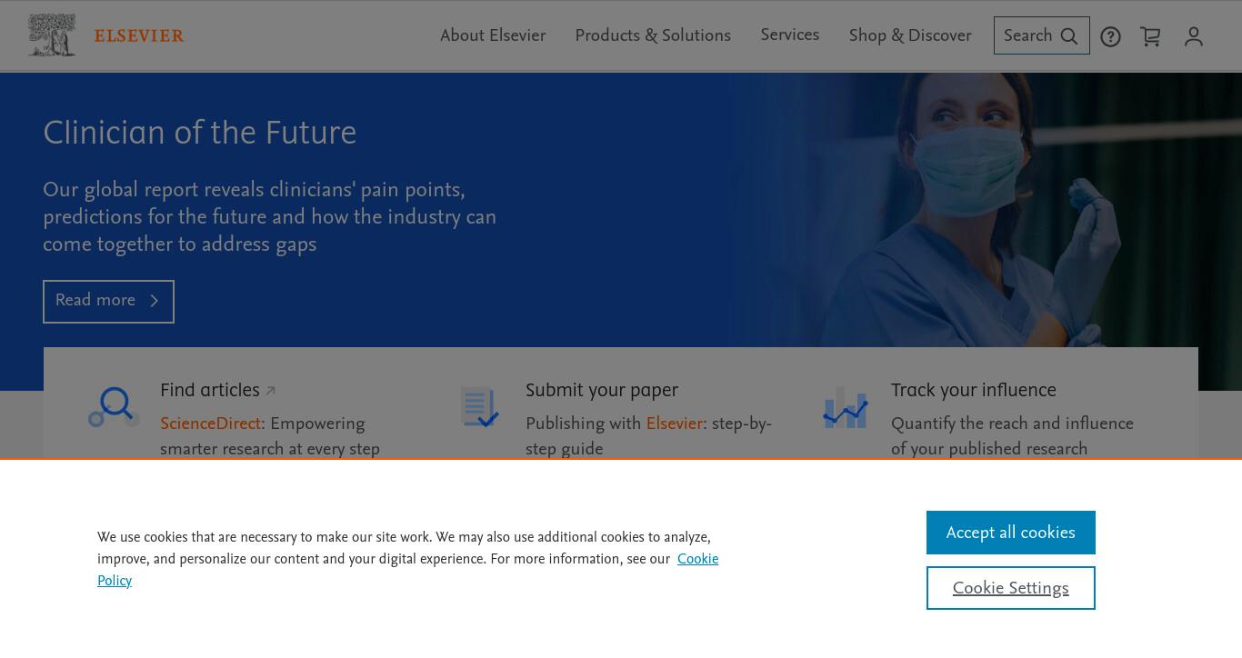Click the Read more button

108,302
